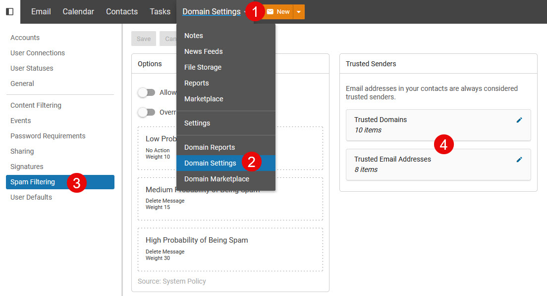Click 'Weight 30' text
The height and width of the screenshot is (296, 547).
point(158,258)
